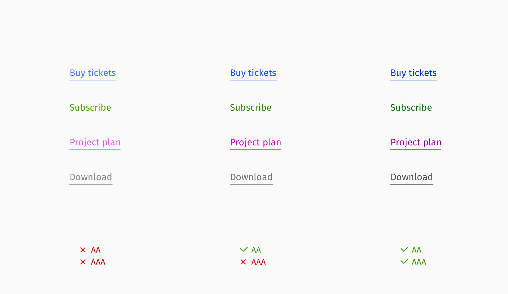The image size is (508, 294).
Task: Click the green checkmark beside middle AA
Action: pos(244,250)
